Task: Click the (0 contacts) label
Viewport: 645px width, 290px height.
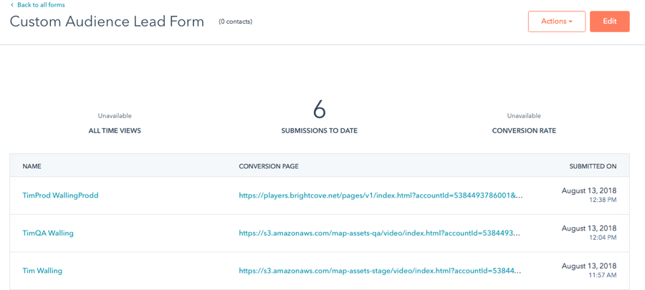Action: coord(235,21)
